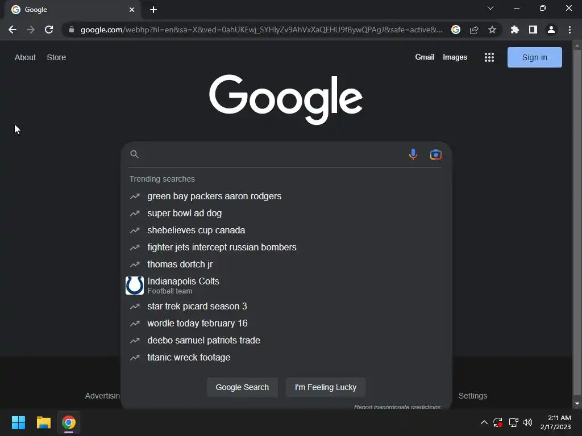Image resolution: width=582 pixels, height=436 pixels.
Task: Select star trek picard season 3
Action: tap(286, 306)
